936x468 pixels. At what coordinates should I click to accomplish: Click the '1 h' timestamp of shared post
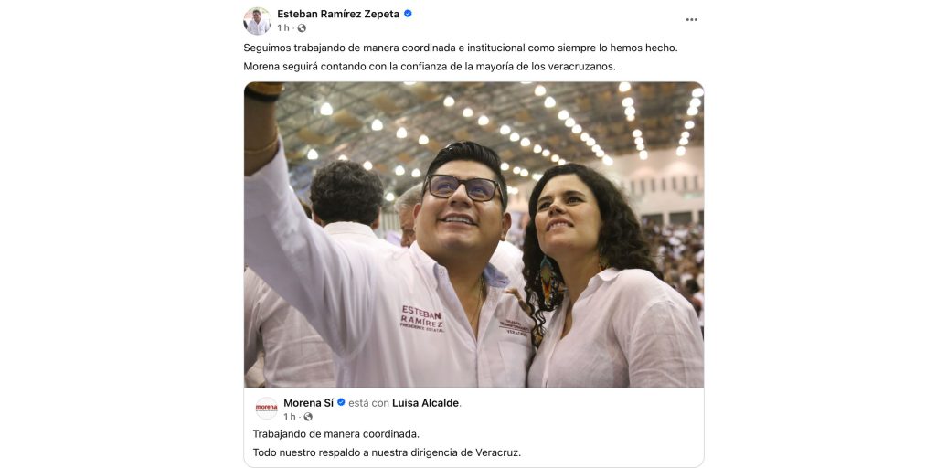[290, 417]
